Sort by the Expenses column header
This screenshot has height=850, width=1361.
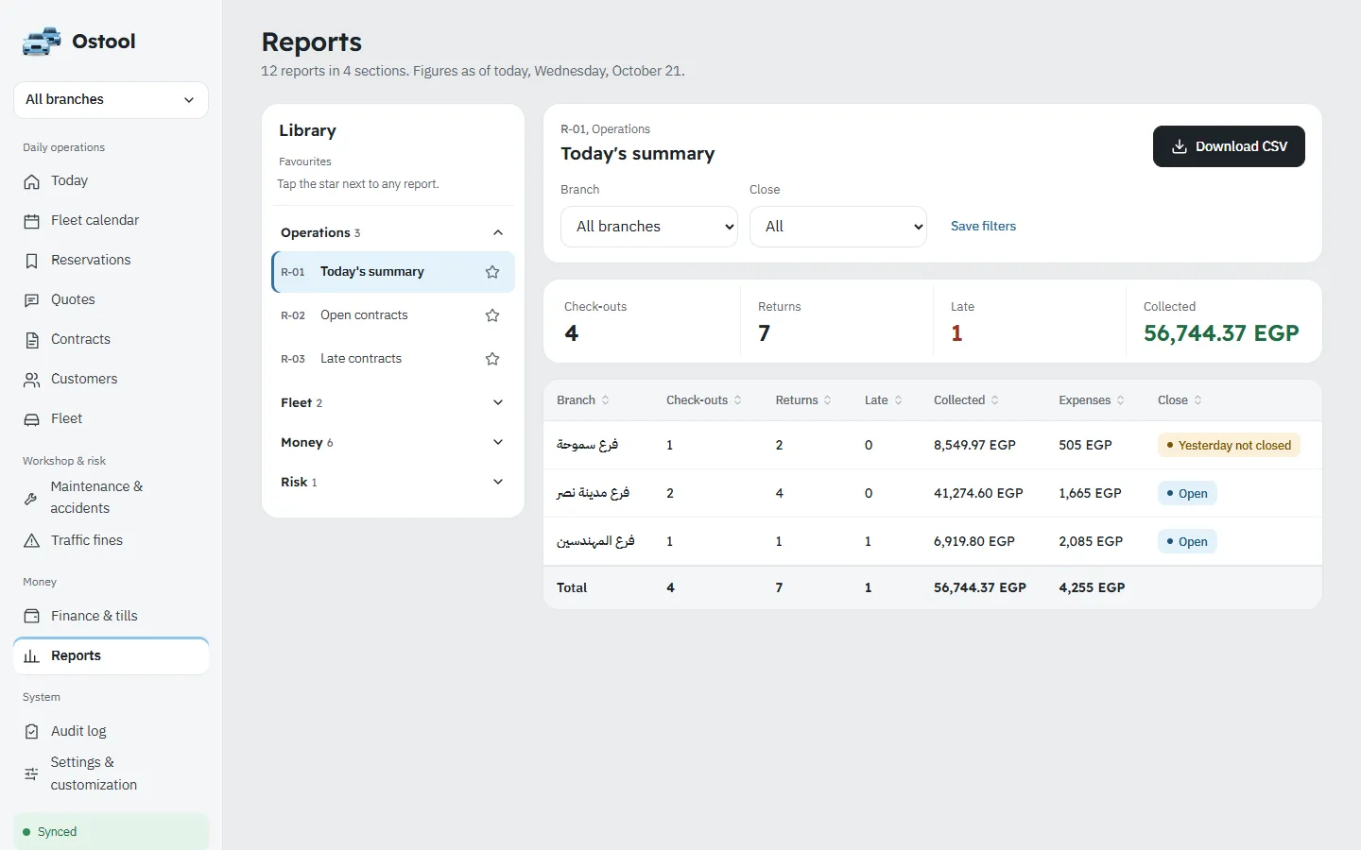[1092, 400]
